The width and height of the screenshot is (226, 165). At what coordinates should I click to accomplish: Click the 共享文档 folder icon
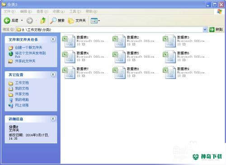tap(11, 95)
